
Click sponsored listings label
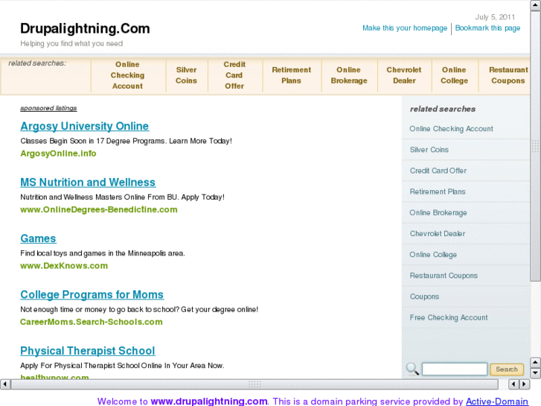pos(48,108)
